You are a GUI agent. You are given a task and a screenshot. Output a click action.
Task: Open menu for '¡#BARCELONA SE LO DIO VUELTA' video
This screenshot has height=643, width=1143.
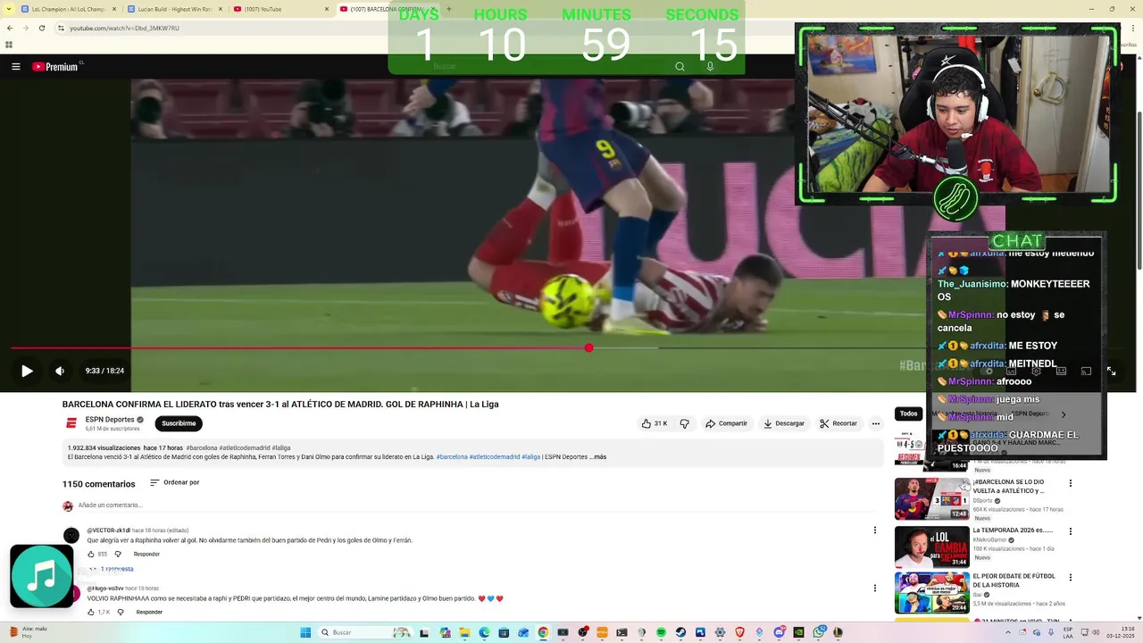click(x=1070, y=483)
